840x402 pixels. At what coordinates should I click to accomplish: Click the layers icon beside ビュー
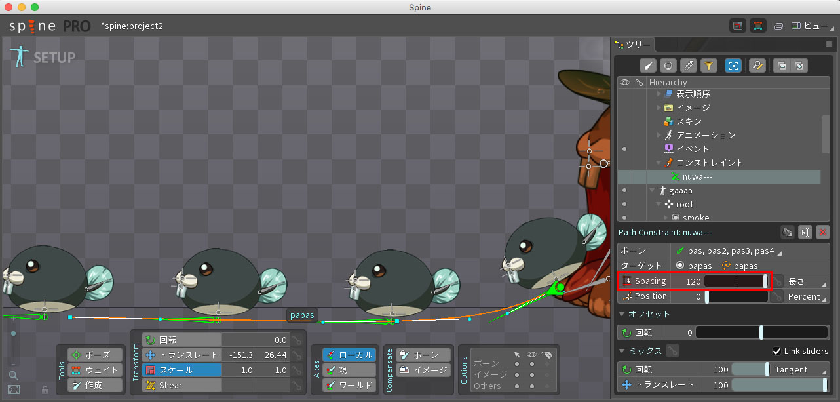[x=779, y=26]
